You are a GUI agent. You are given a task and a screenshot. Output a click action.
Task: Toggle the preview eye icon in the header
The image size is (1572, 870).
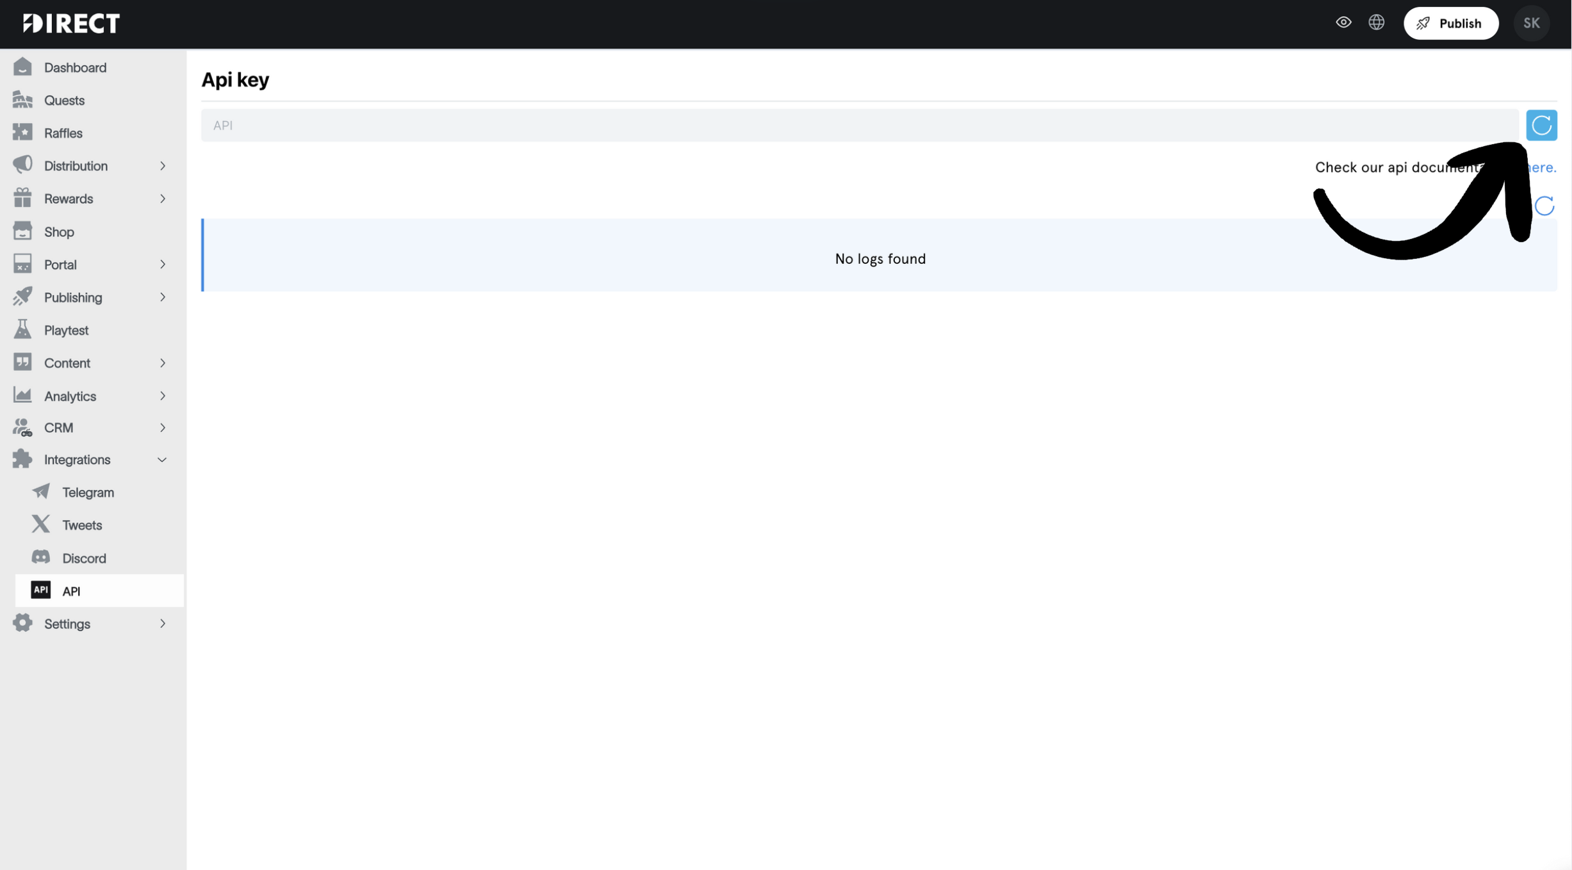(x=1343, y=23)
